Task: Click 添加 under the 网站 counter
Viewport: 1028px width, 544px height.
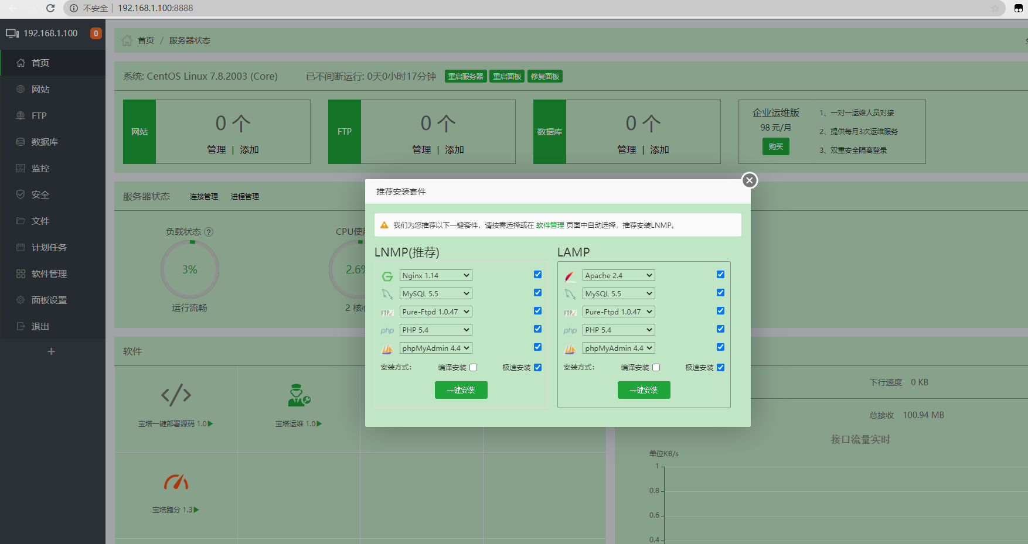Action: pos(249,150)
